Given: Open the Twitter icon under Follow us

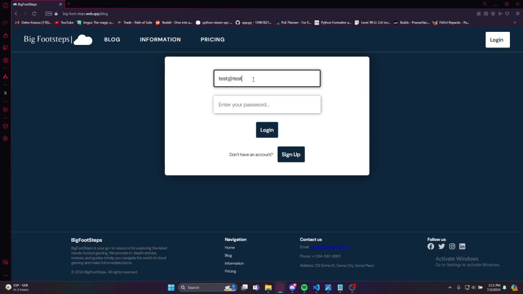Looking at the screenshot, I should [441, 246].
